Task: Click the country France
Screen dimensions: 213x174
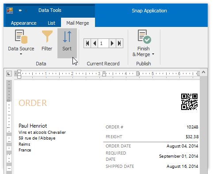Action: [25, 150]
